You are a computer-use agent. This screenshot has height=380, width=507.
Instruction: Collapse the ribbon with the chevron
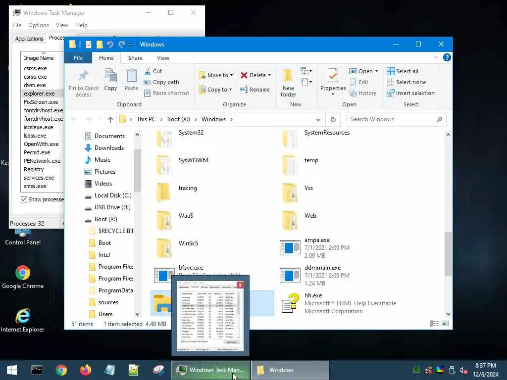(436, 57)
